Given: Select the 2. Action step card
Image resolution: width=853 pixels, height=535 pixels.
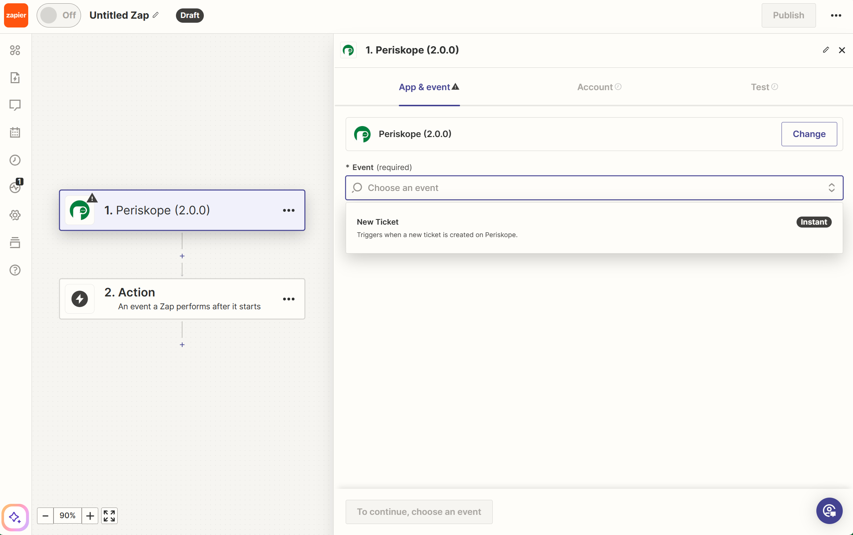Looking at the screenshot, I should click(x=182, y=299).
